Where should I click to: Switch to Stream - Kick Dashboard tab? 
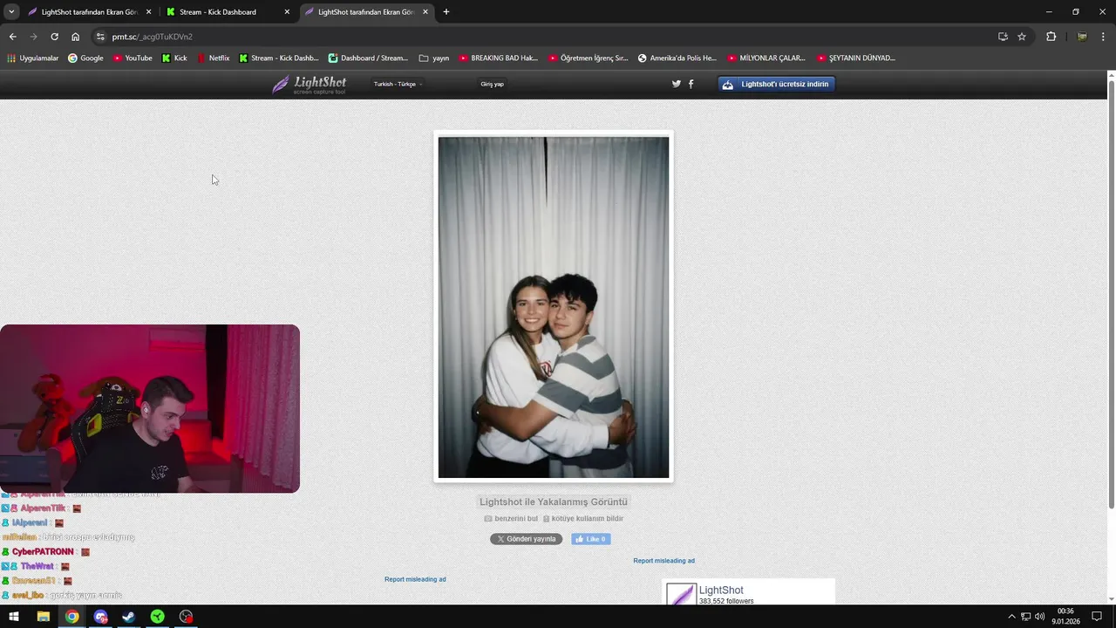228,12
